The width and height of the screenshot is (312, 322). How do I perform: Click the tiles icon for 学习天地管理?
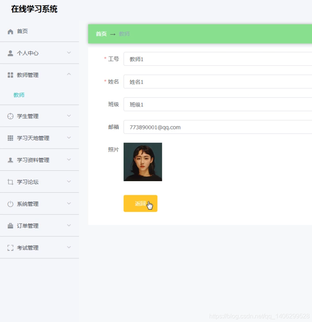[x=10, y=137]
